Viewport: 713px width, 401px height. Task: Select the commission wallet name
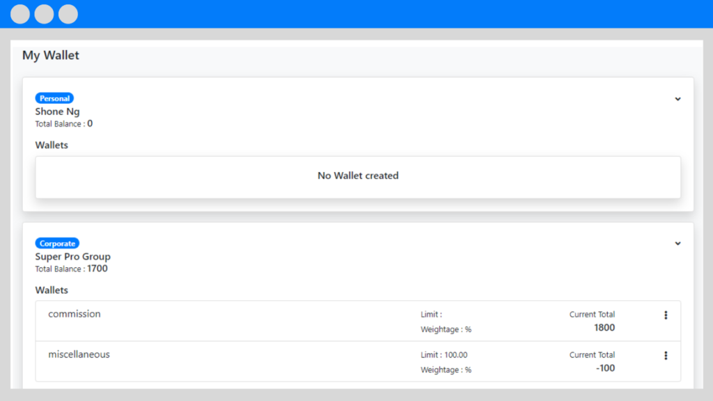[75, 314]
